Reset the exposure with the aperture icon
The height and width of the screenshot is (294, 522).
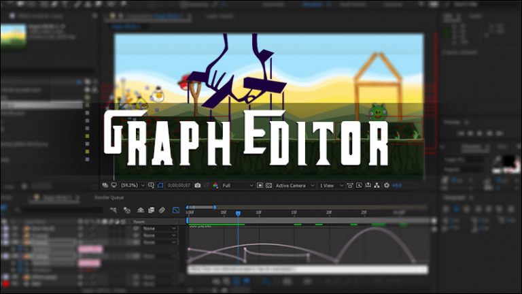[x=387, y=185]
